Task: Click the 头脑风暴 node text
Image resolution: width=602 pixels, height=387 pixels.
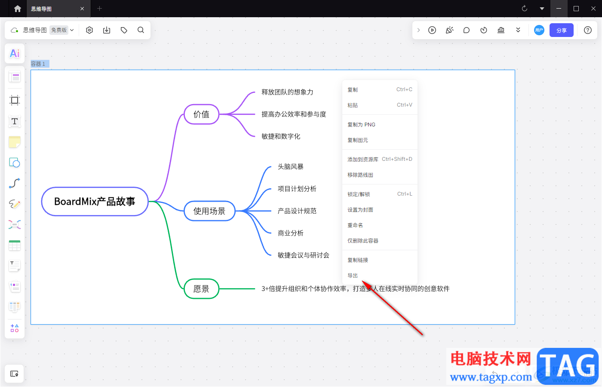Action: [291, 167]
